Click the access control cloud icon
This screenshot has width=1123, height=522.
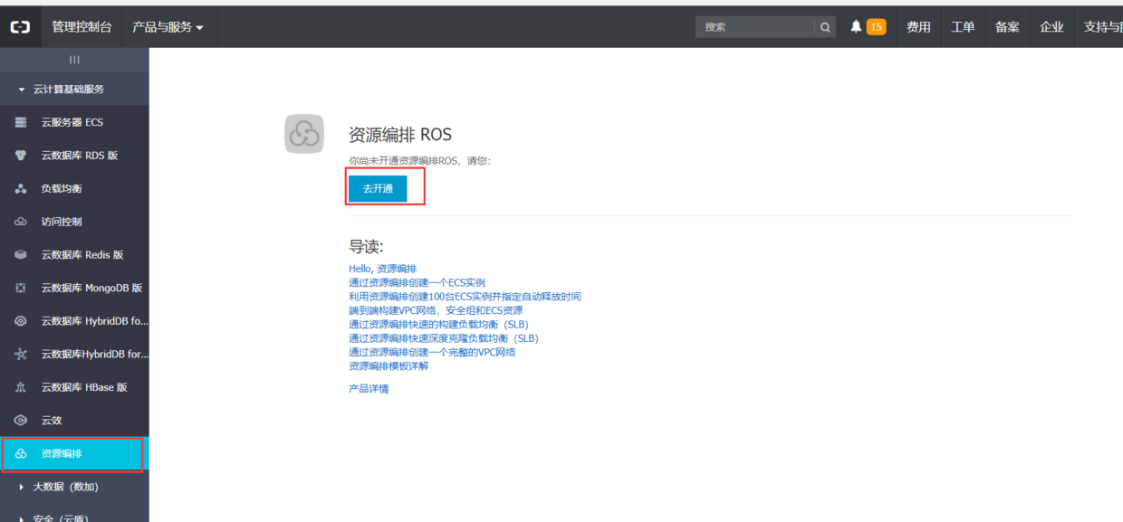(21, 222)
